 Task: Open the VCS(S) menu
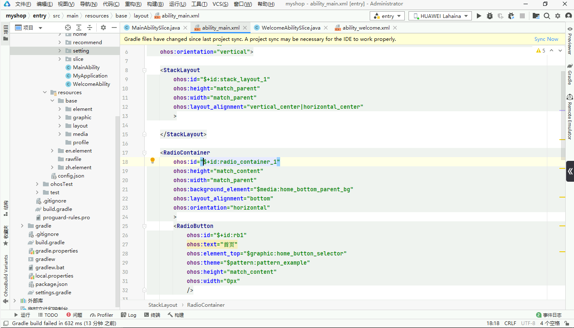coord(221,4)
